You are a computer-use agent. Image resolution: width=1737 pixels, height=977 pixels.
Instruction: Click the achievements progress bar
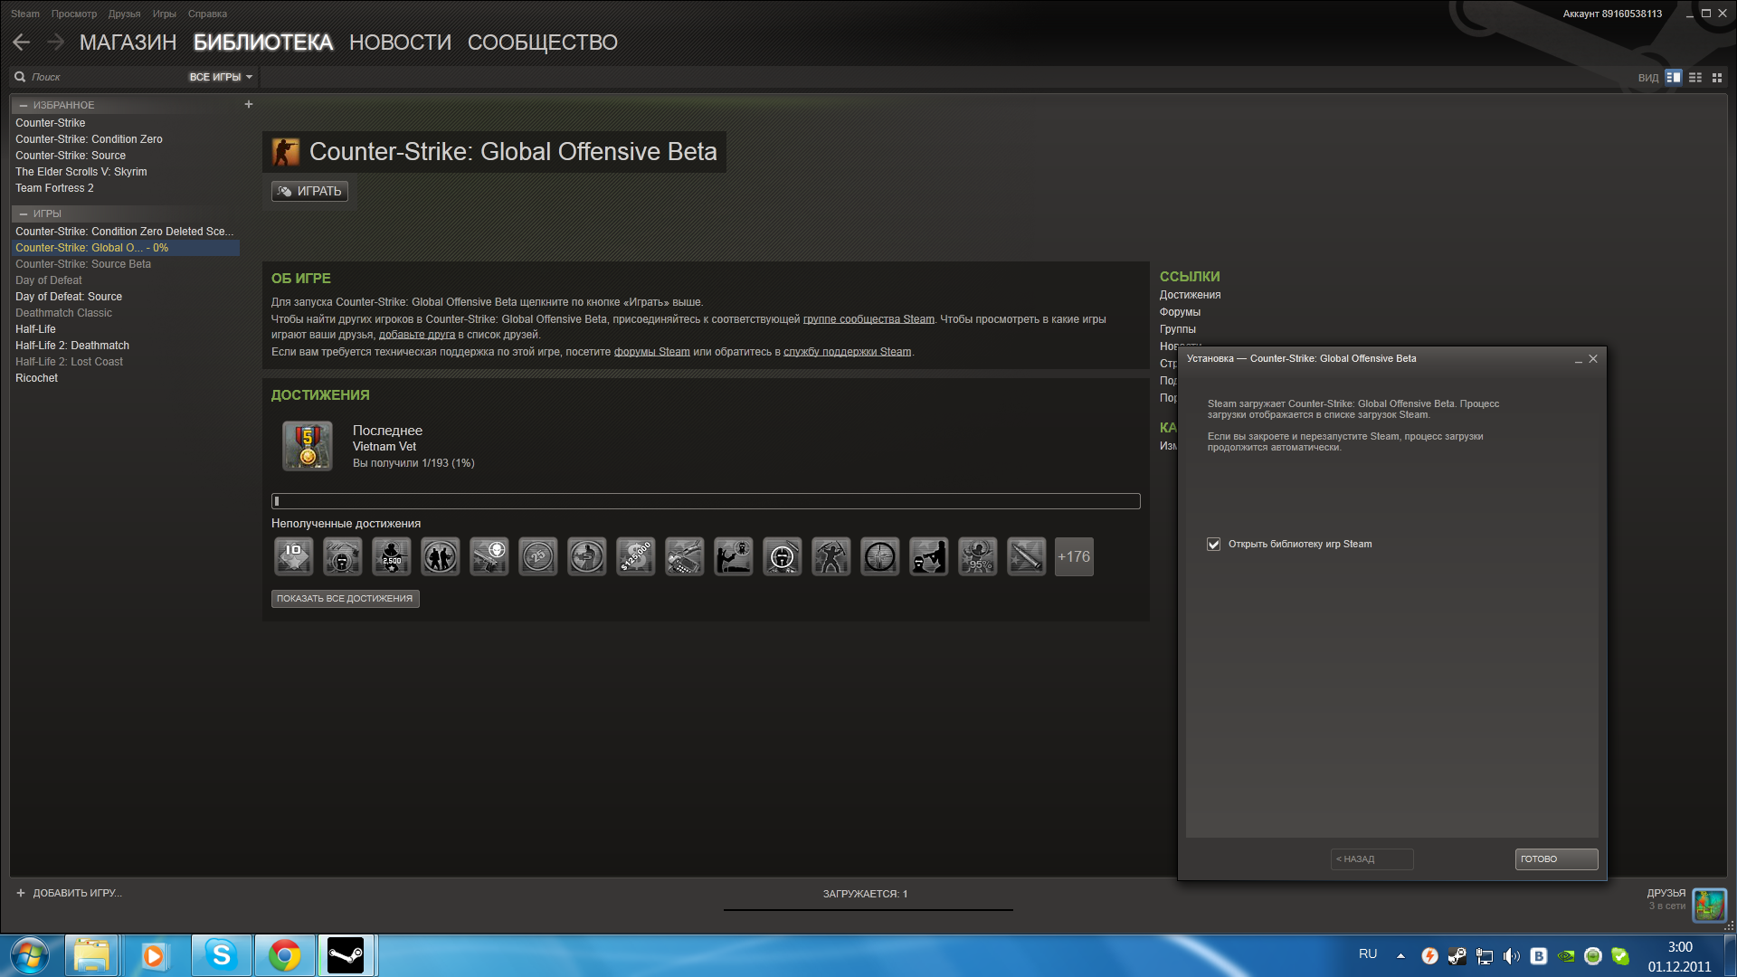(x=706, y=501)
